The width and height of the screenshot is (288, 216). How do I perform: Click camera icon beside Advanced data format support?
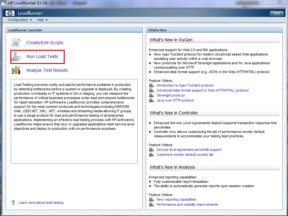pyautogui.click(x=151, y=90)
